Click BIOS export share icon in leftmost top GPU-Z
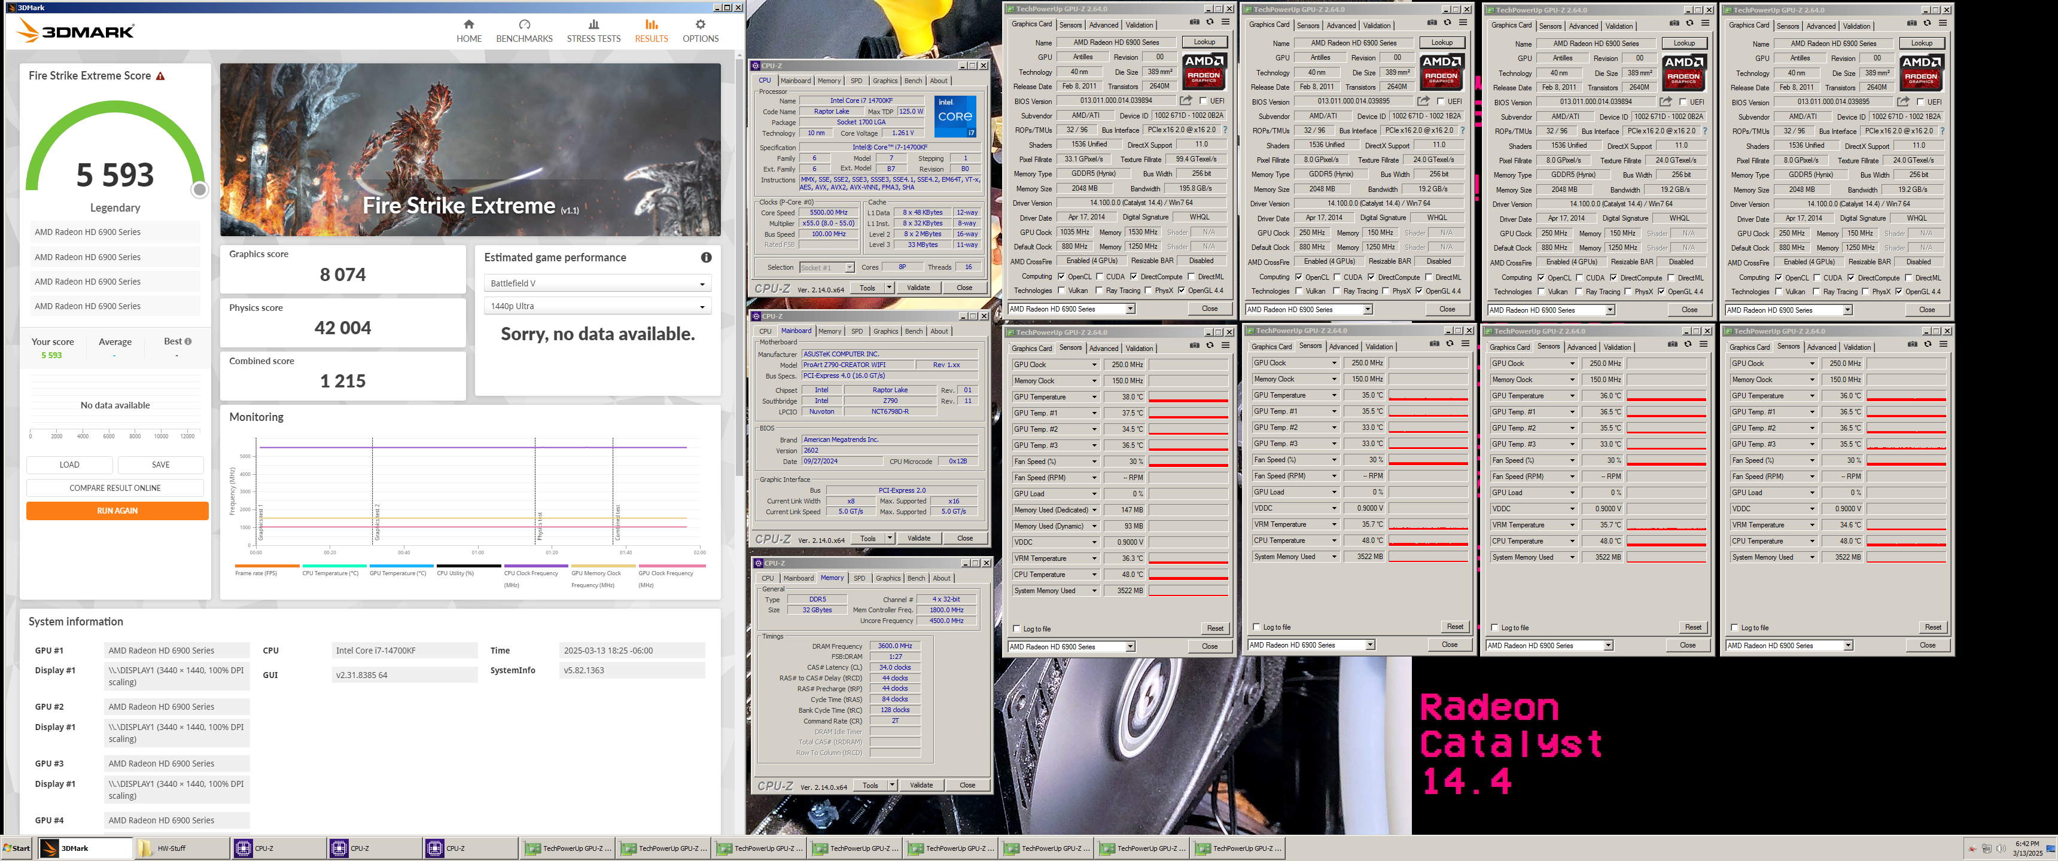 (1186, 100)
